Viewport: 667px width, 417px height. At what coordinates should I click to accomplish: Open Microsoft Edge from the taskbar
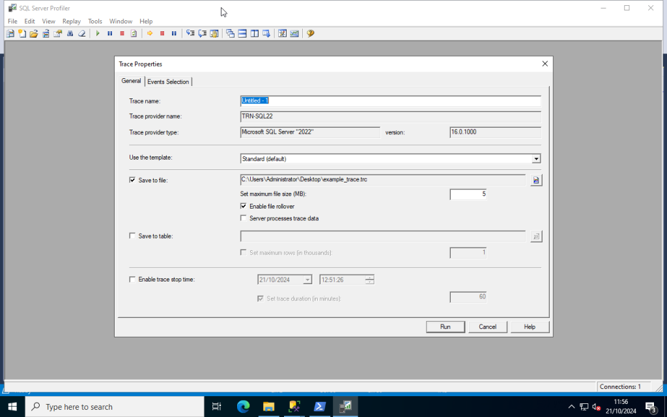pyautogui.click(x=243, y=407)
